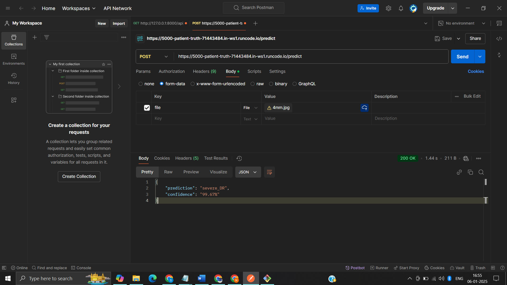Click the request URL input field
Viewport: 507px width, 285px height.
311,56
